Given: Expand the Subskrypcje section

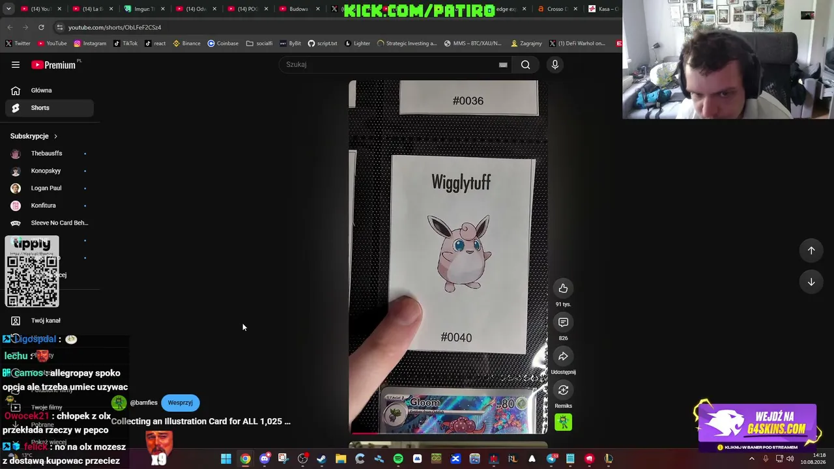Looking at the screenshot, I should click(34, 136).
